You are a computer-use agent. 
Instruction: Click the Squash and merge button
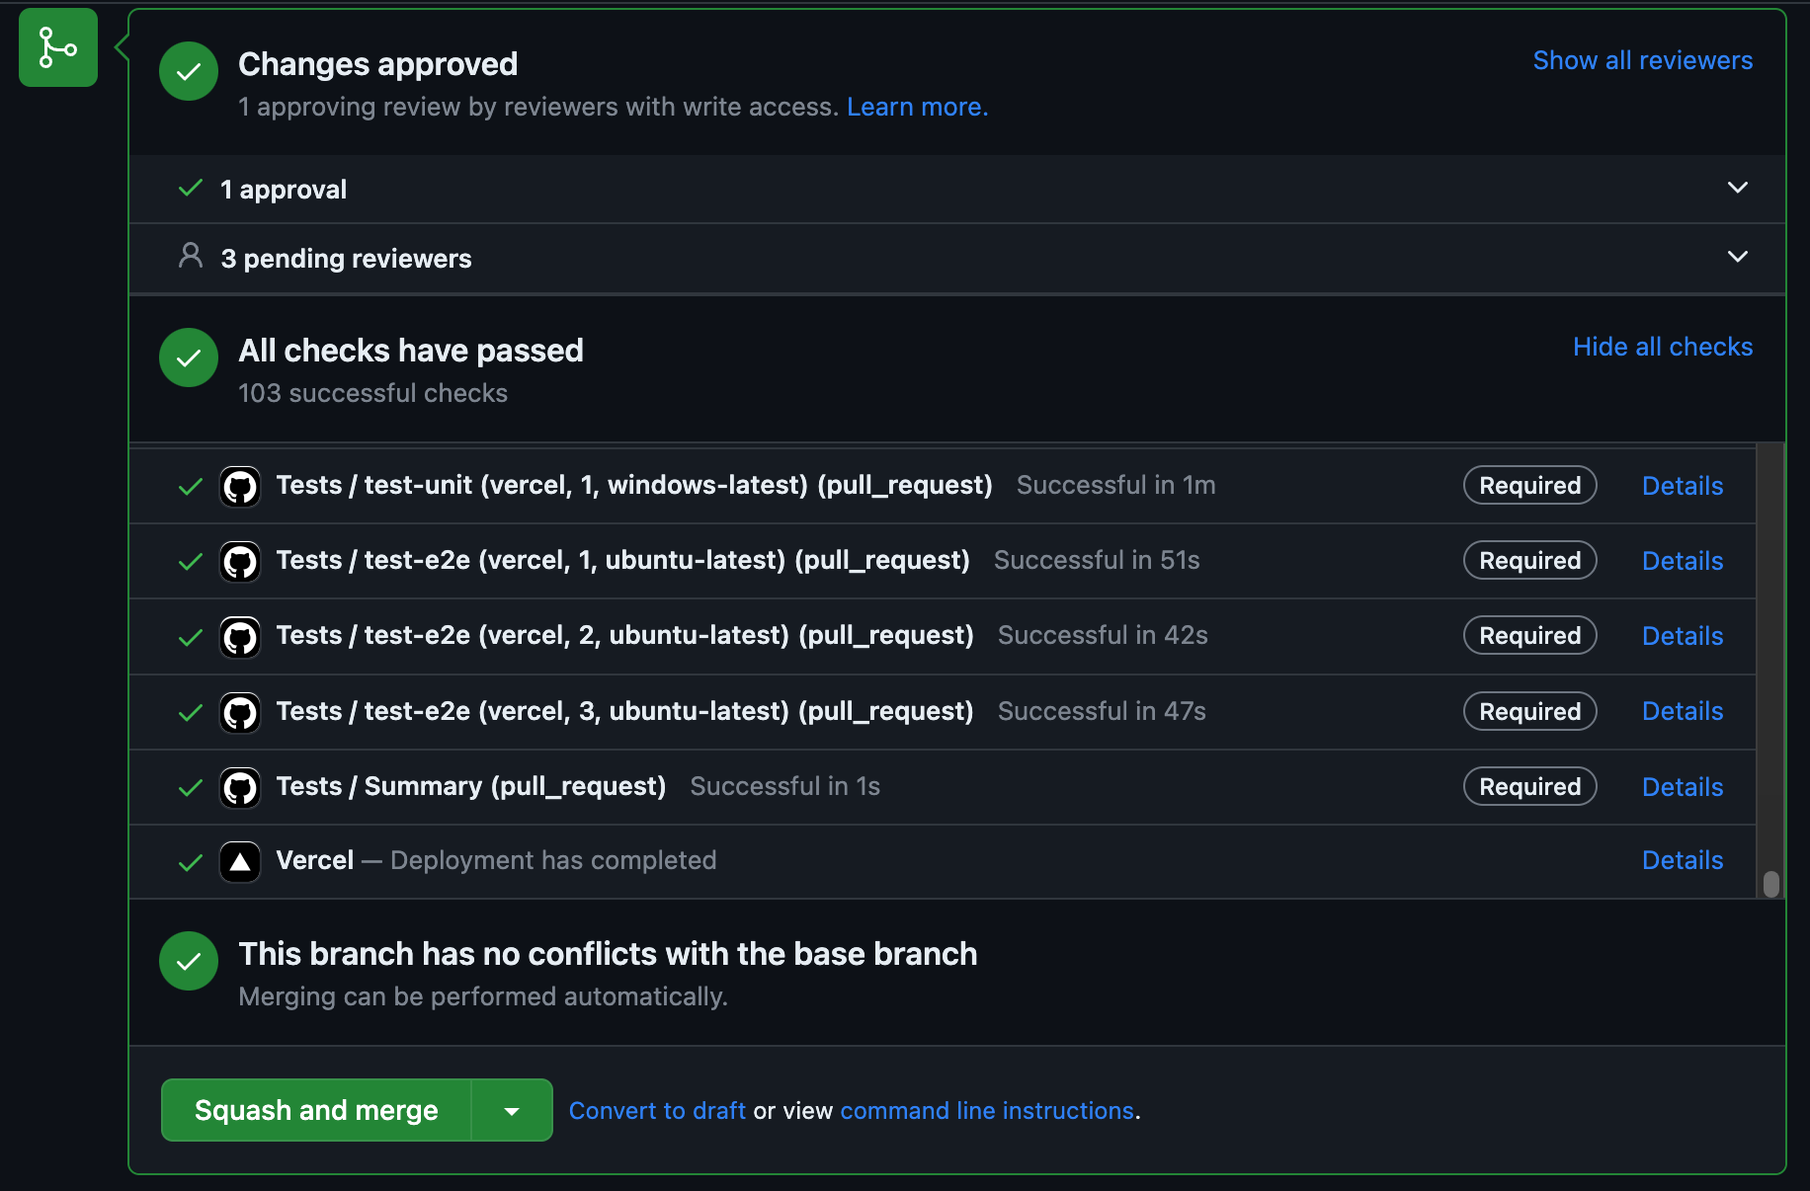[315, 1110]
